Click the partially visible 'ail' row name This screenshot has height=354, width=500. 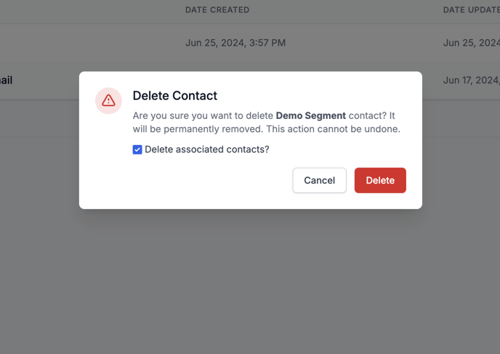pyautogui.click(x=6, y=81)
